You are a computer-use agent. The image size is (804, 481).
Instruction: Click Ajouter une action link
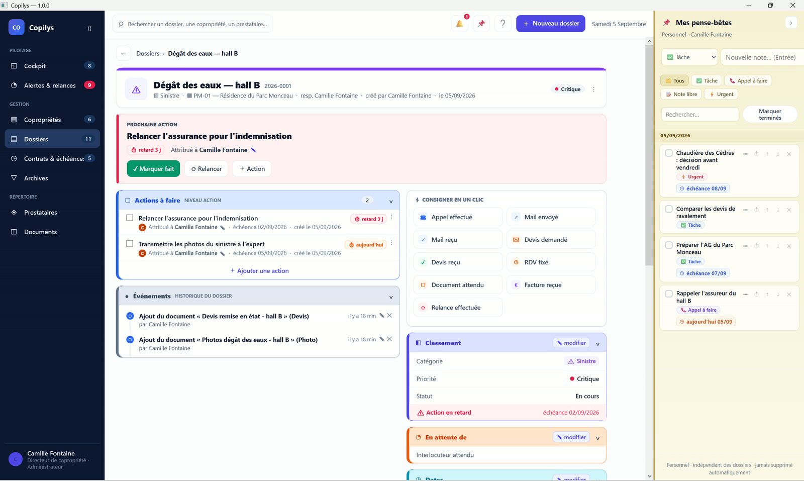259,270
